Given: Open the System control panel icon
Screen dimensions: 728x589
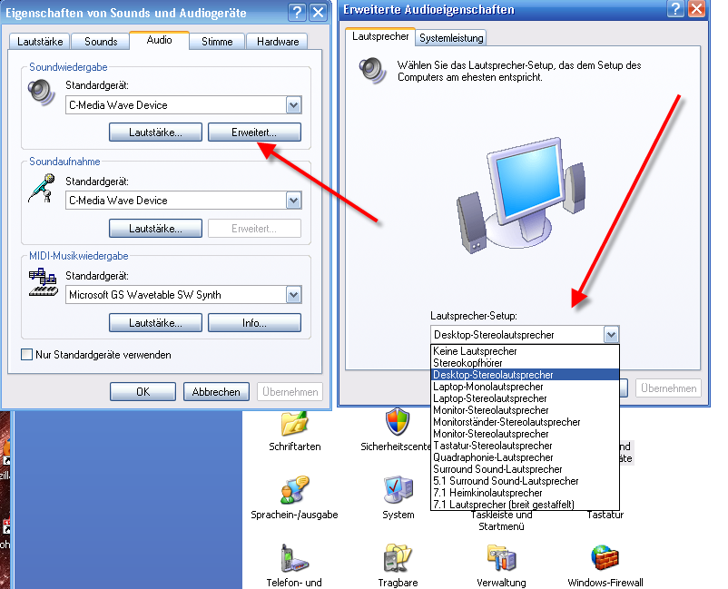Looking at the screenshot, I should coord(398,490).
